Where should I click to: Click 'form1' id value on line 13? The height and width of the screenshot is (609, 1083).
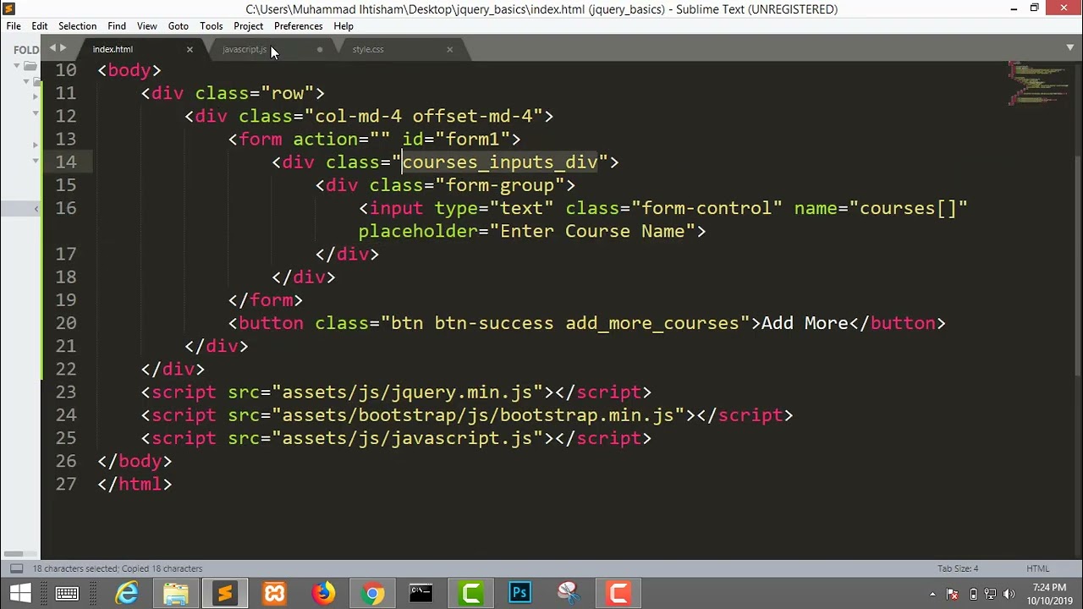[x=472, y=139]
